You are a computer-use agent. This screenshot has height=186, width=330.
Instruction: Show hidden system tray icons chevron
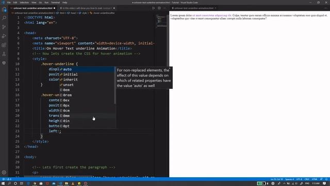(284, 184)
